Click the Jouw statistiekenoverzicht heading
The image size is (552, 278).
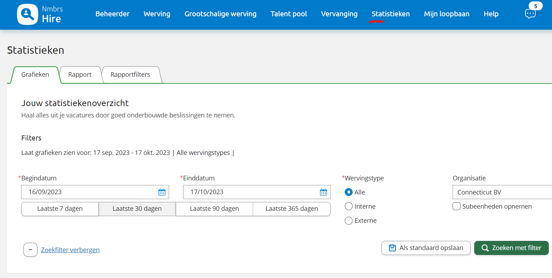[x=75, y=103]
